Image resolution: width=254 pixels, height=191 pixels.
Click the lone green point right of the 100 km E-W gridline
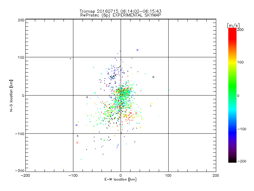pos(169,90)
